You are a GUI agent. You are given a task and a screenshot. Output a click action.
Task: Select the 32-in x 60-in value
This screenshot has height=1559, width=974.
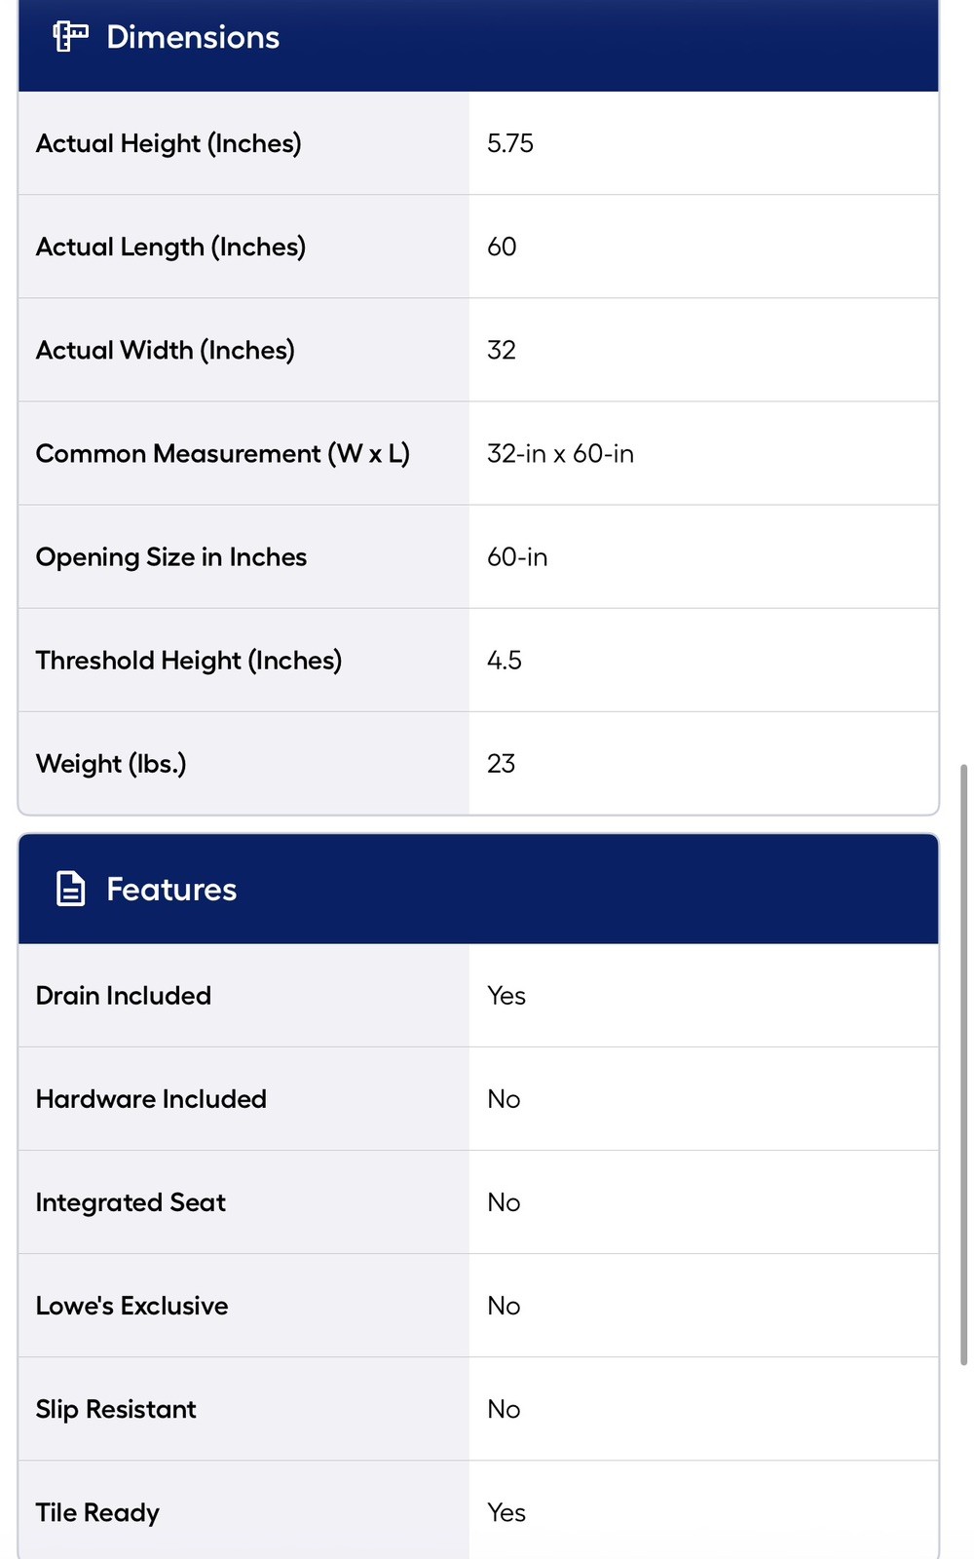coord(560,453)
